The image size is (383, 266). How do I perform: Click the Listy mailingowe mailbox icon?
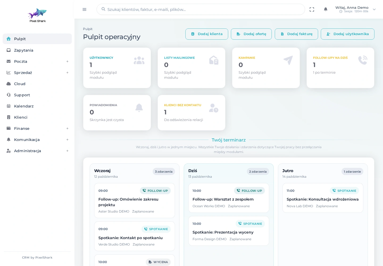[214, 60]
